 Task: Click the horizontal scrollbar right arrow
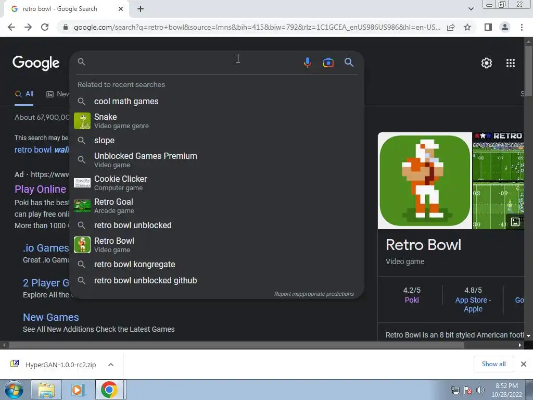[520, 345]
